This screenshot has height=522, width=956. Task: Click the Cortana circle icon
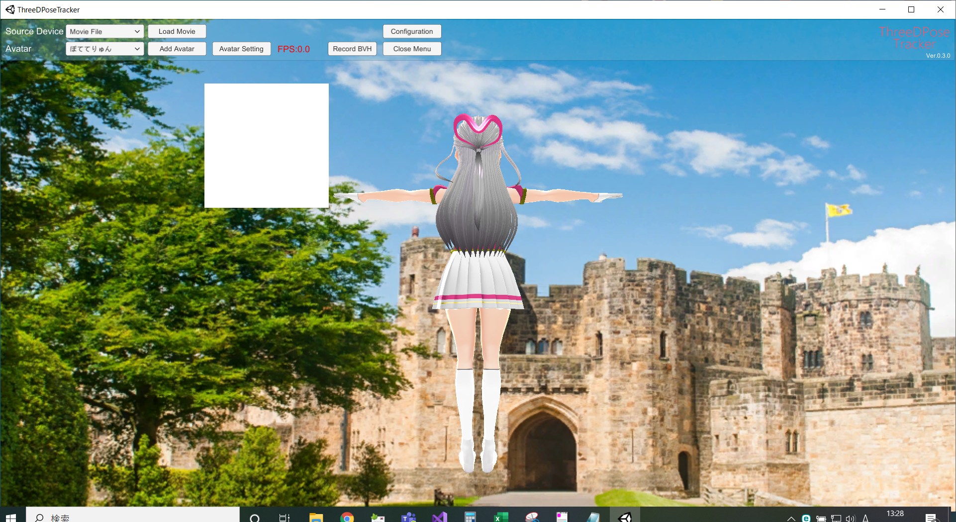[x=255, y=518]
